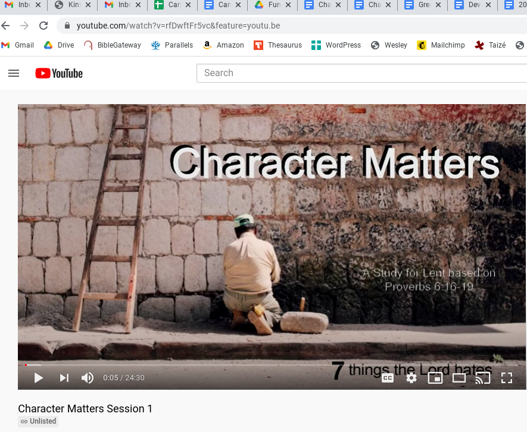Open Gmail bookmark
The height and width of the screenshot is (432, 527).
click(x=17, y=45)
